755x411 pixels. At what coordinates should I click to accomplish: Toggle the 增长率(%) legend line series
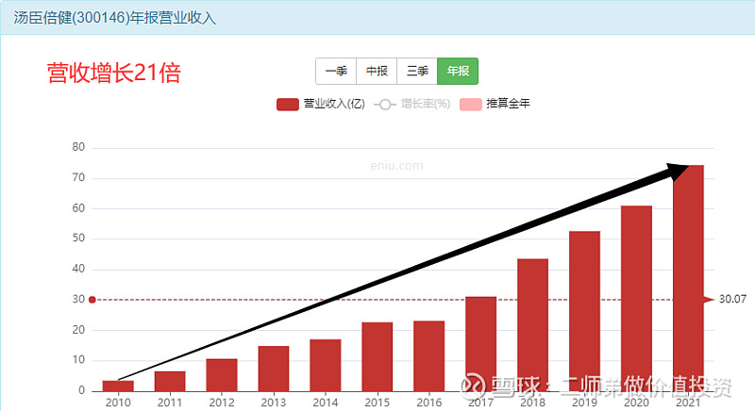412,104
